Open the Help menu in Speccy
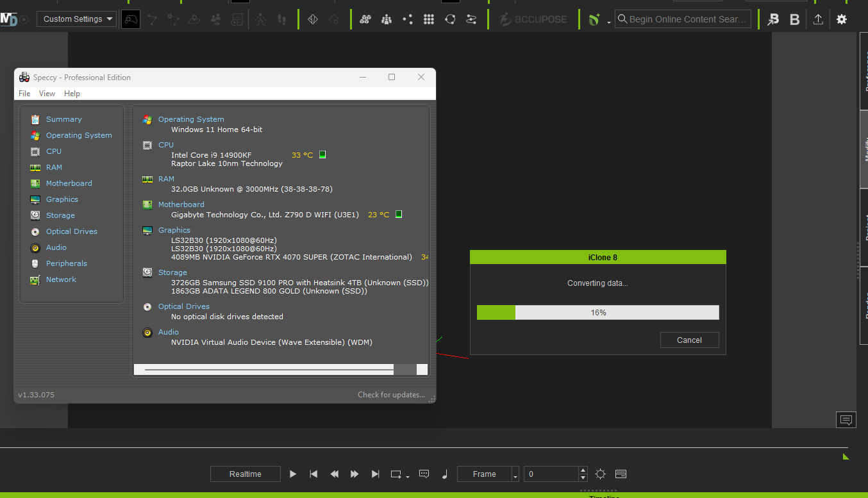 (x=72, y=94)
